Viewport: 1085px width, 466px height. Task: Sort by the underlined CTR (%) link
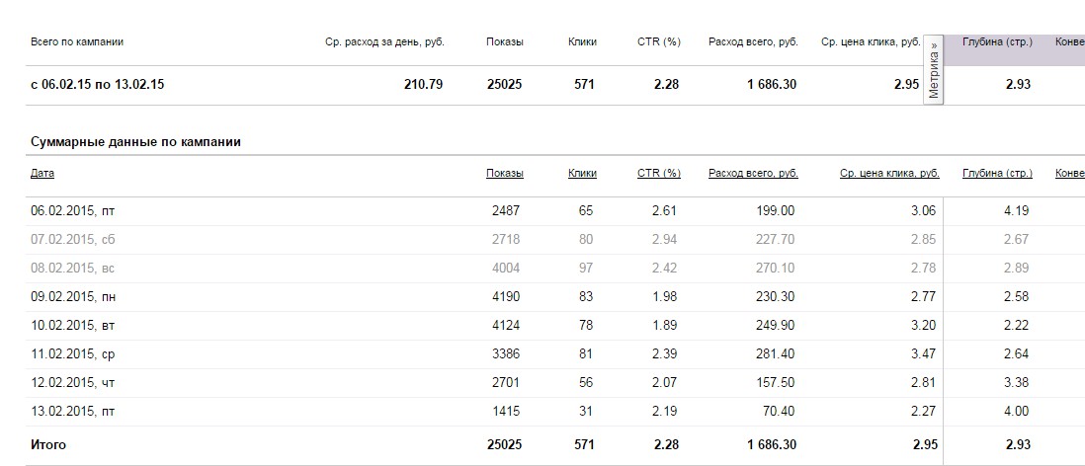tap(659, 174)
